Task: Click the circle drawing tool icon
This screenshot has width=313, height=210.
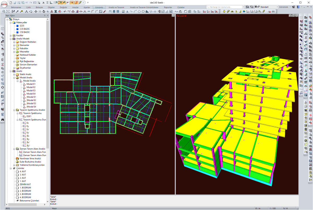Action: [139, 11]
